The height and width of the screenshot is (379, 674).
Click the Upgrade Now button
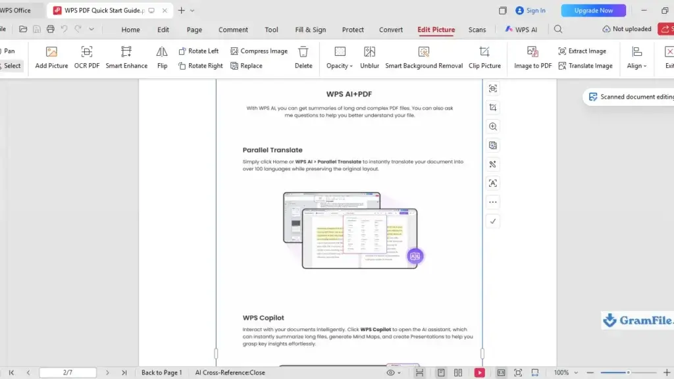[x=593, y=11]
